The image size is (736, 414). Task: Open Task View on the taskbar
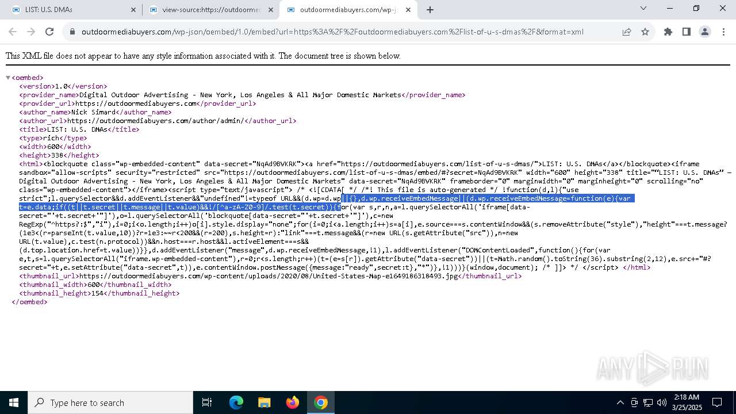point(207,402)
